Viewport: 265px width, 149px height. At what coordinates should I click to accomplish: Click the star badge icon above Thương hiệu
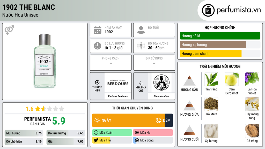coord(97,82)
